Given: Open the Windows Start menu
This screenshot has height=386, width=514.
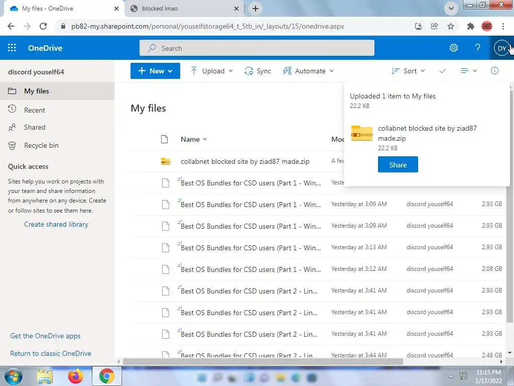Looking at the screenshot, I should click(14, 376).
